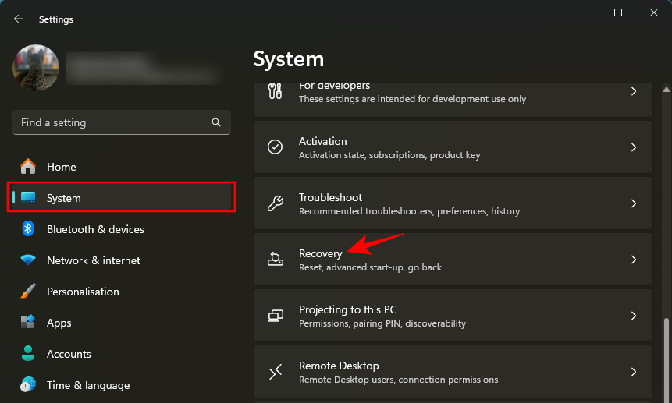
Task: Expand For developers chevron
Action: 634,91
